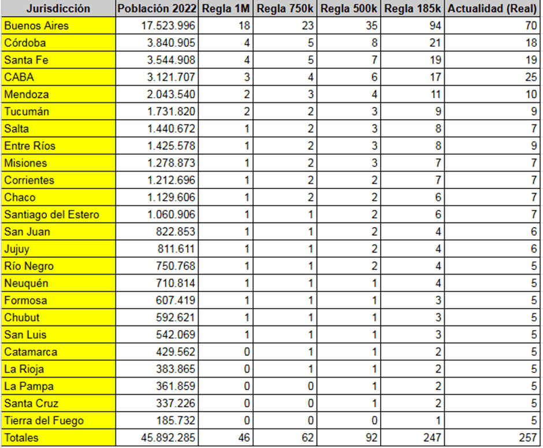Select the CABA jurisdiction cell

[x=58, y=77]
